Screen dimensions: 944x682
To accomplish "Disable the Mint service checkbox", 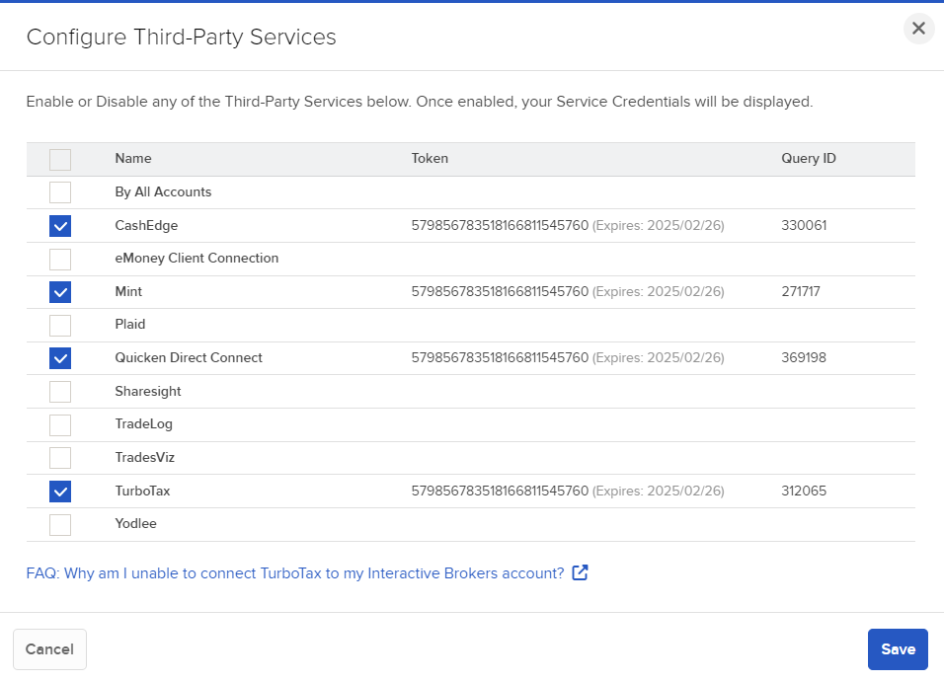I will [59, 292].
